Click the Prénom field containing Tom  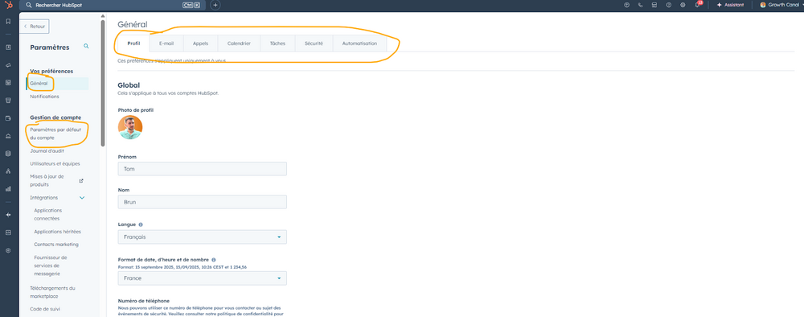[202, 169]
